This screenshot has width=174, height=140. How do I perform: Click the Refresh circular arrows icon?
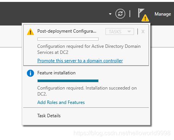(120, 14)
